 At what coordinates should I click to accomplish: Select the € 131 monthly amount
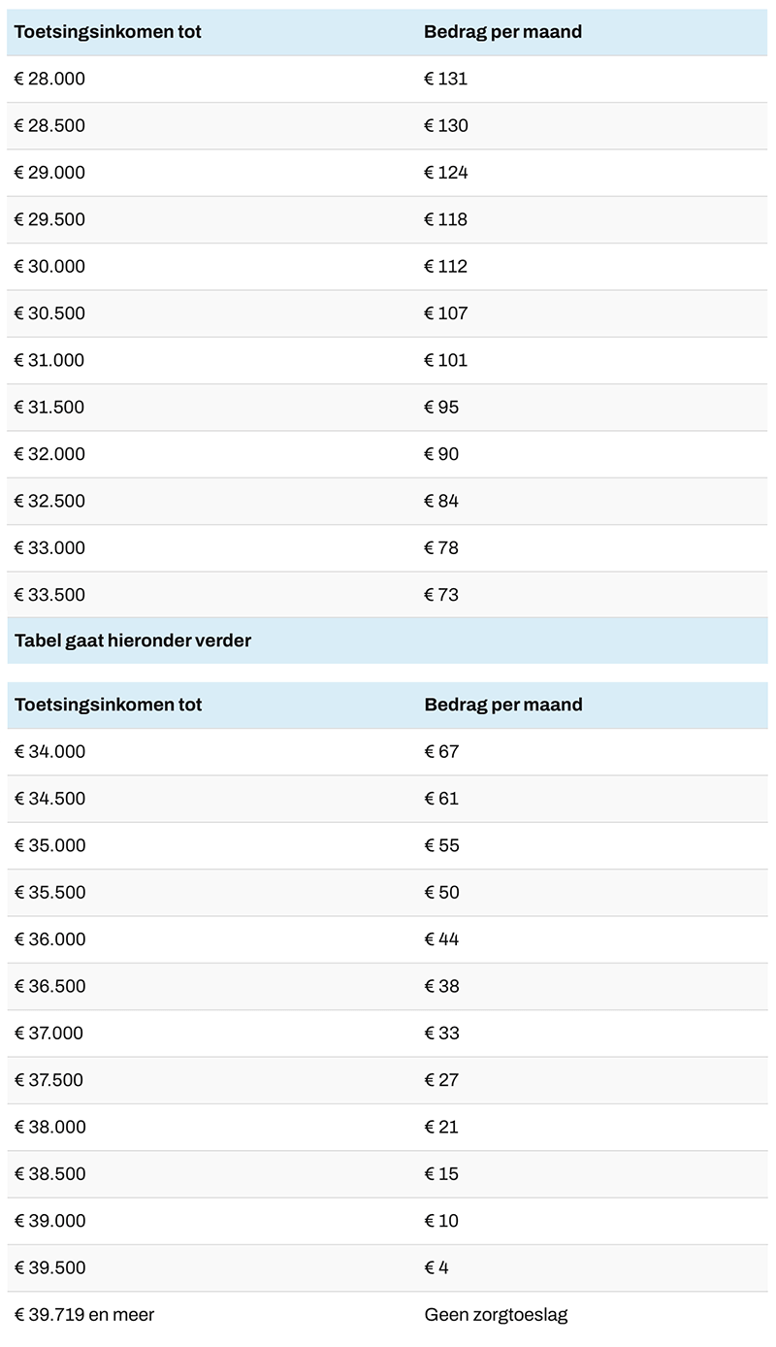tap(446, 79)
